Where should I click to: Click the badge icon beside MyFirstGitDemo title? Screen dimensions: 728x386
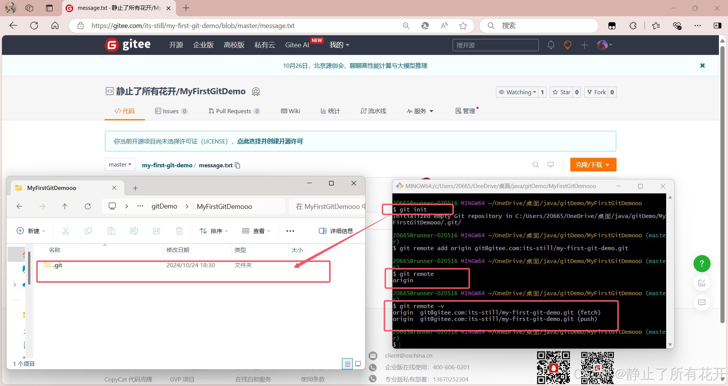256,92
